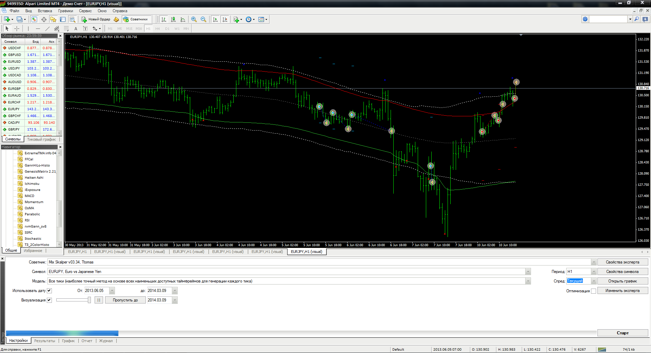Zoom out on the chart
Image resolution: width=651 pixels, height=353 pixels.
click(x=203, y=19)
